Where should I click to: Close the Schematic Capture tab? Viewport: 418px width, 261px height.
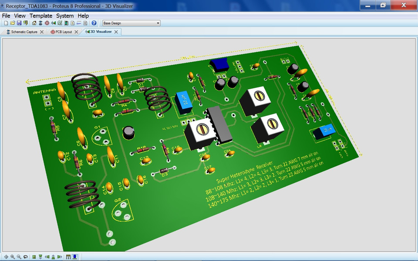click(42, 31)
